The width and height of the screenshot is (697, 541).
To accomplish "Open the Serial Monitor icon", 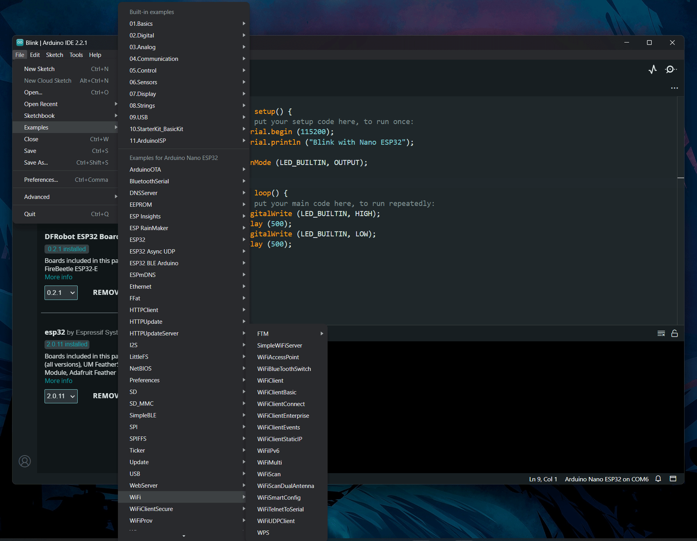I will 670,69.
